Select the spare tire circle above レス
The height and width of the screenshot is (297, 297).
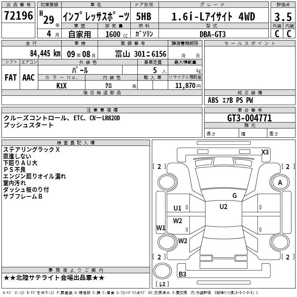pos(162,271)
